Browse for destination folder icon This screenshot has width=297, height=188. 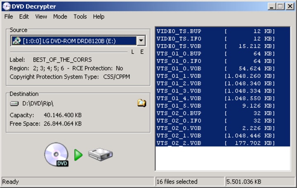pos(141,103)
